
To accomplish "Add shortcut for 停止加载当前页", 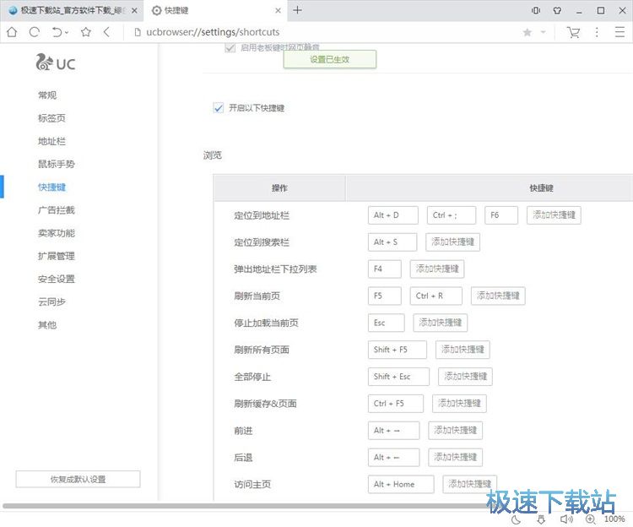I will [x=440, y=323].
